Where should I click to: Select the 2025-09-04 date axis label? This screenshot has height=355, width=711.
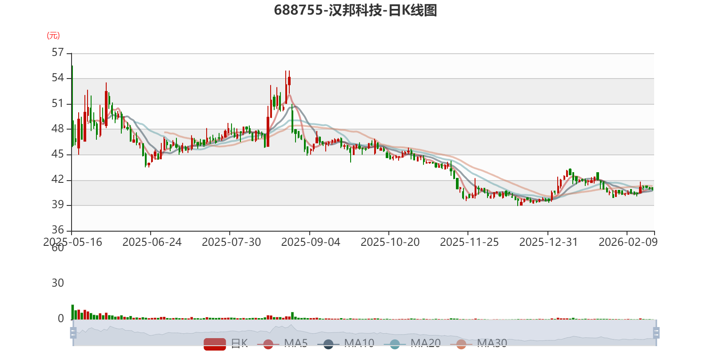[311, 242]
